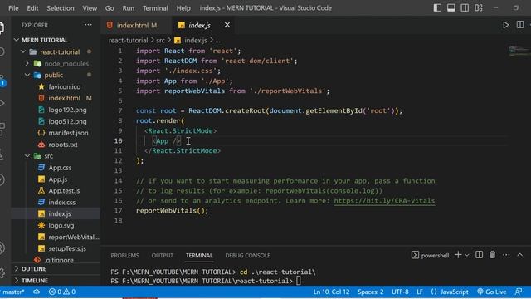Create a new terminal with plus icon
Image resolution: width=531 pixels, height=299 pixels.
458,255
